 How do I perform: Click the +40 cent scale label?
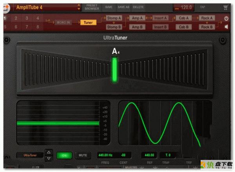point(105,107)
